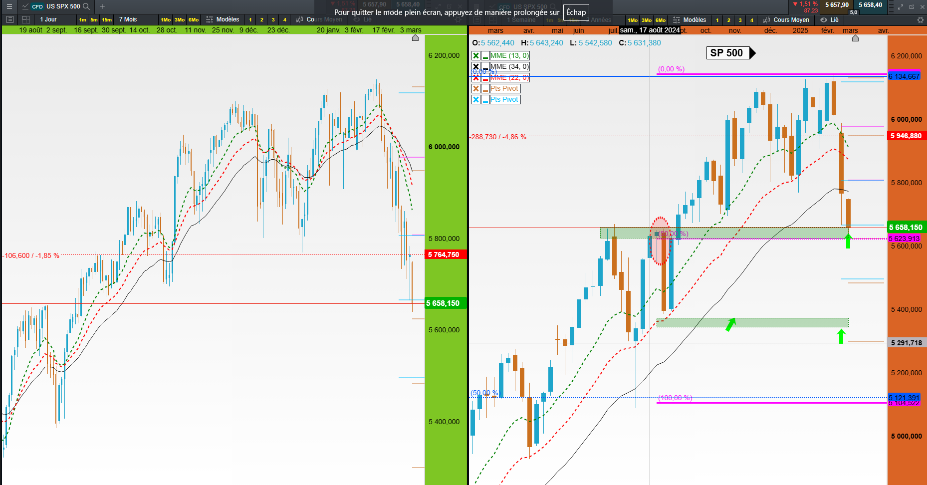The height and width of the screenshot is (485, 927).
Task: Open the list view icon in left toolbar
Action: click(x=9, y=19)
